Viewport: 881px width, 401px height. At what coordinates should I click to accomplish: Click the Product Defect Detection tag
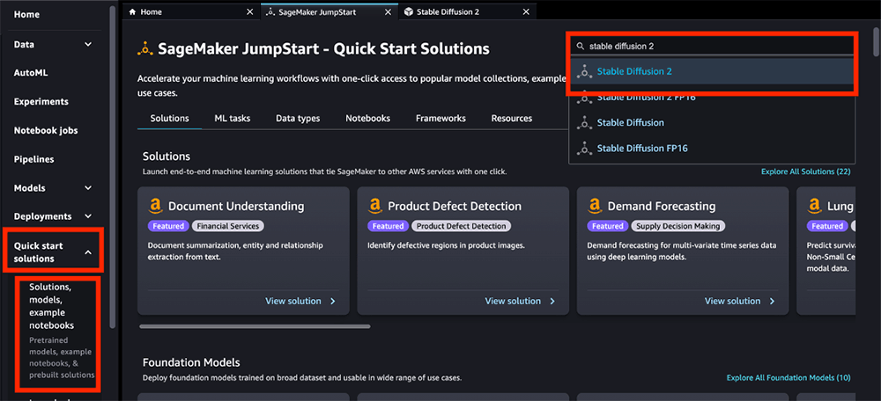pos(462,226)
